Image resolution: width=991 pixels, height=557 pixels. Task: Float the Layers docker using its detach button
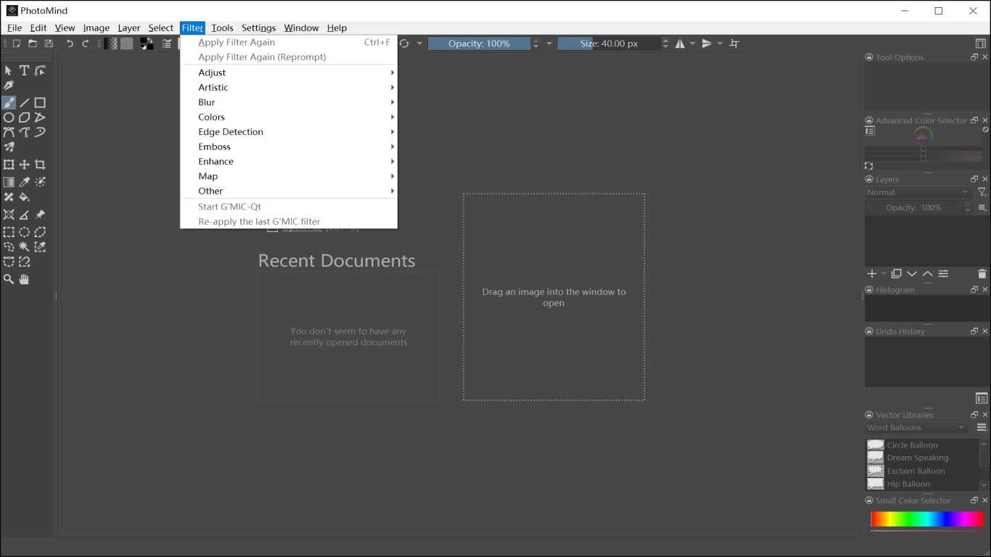coord(974,178)
